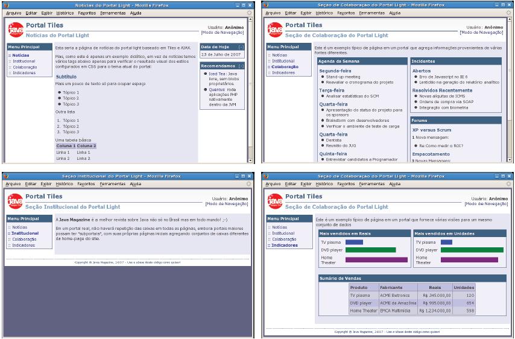The height and width of the screenshot is (339, 515).
Task: Click the loading throbber in the Seção Institucional window
Action: (249, 183)
